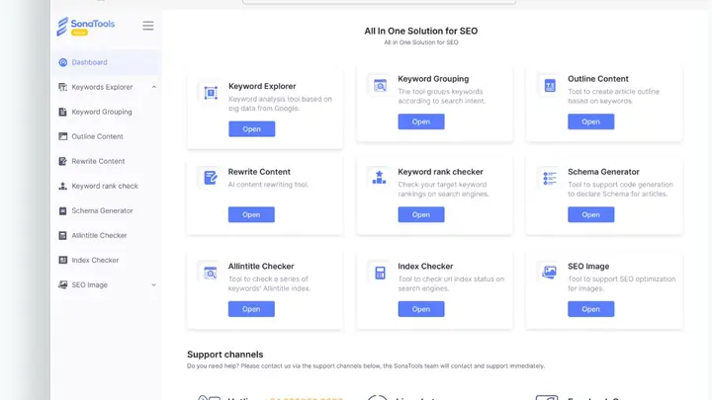Click the Allintitle Checker card icon
This screenshot has height=400, width=712.
pyautogui.click(x=210, y=273)
